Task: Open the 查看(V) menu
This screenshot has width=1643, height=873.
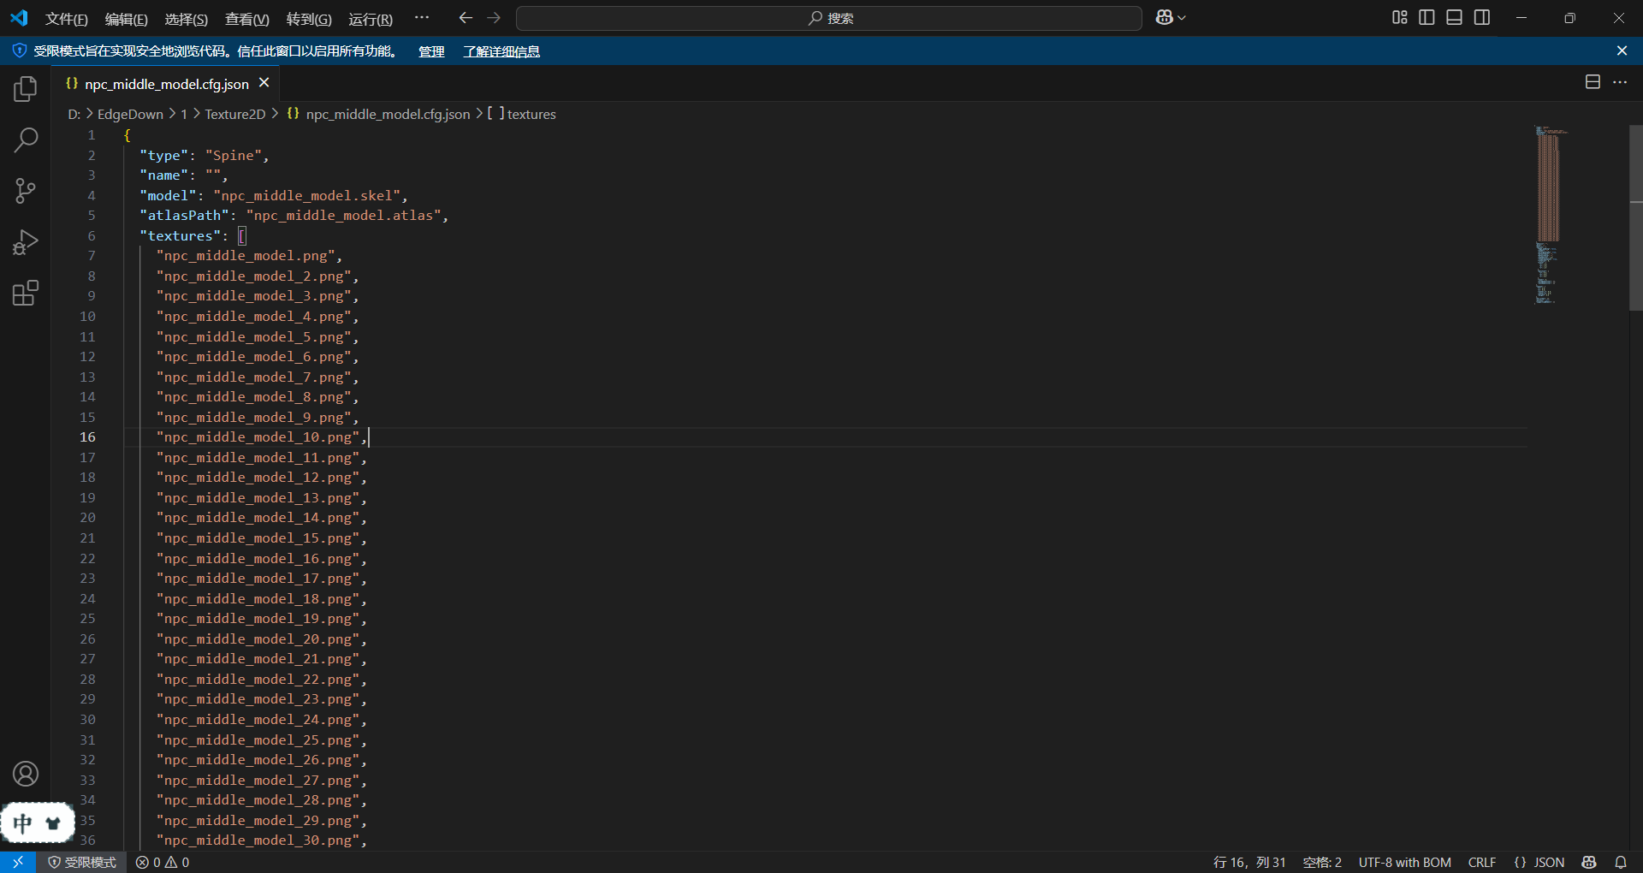Action: tap(247, 19)
